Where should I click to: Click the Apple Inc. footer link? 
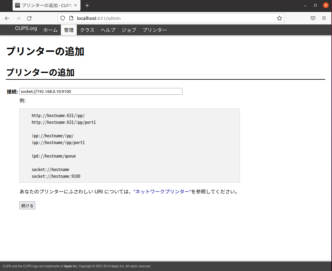[x=71, y=266]
